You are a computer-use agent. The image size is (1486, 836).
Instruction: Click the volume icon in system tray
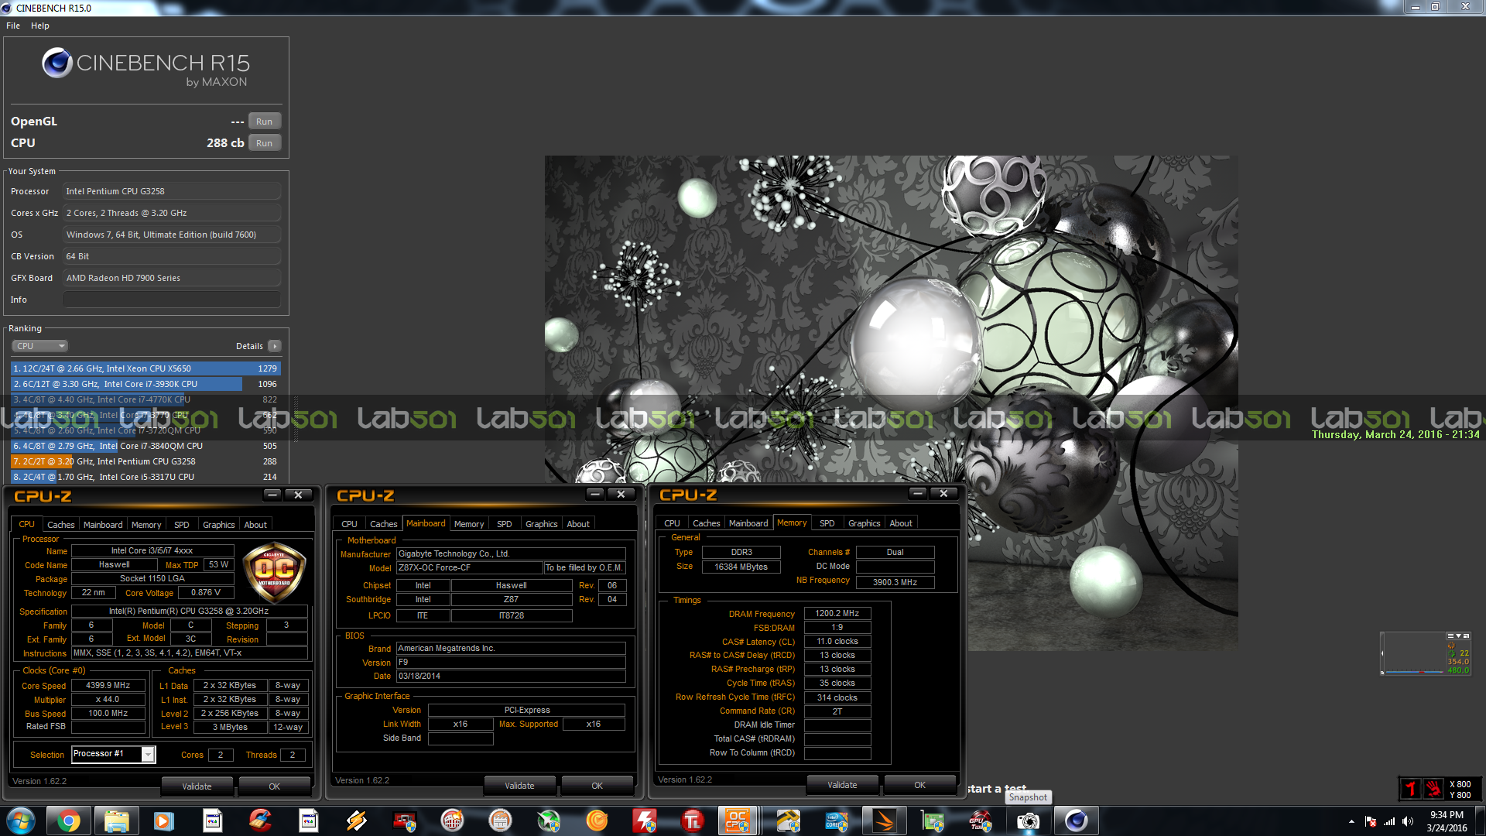click(x=1408, y=821)
